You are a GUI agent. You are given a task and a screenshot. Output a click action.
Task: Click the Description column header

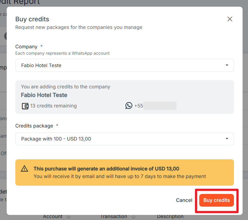[x=170, y=217]
